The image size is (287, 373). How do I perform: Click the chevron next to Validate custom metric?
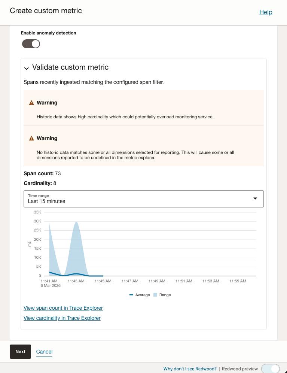(26, 69)
